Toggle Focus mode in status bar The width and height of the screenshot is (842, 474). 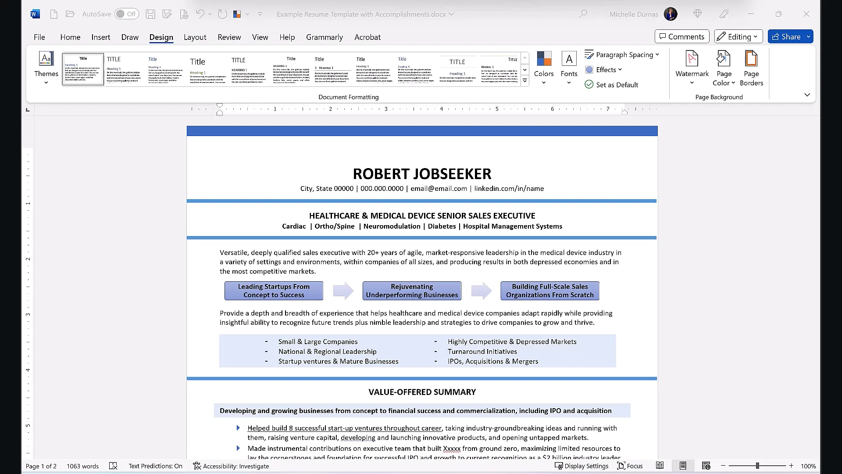pyautogui.click(x=630, y=466)
